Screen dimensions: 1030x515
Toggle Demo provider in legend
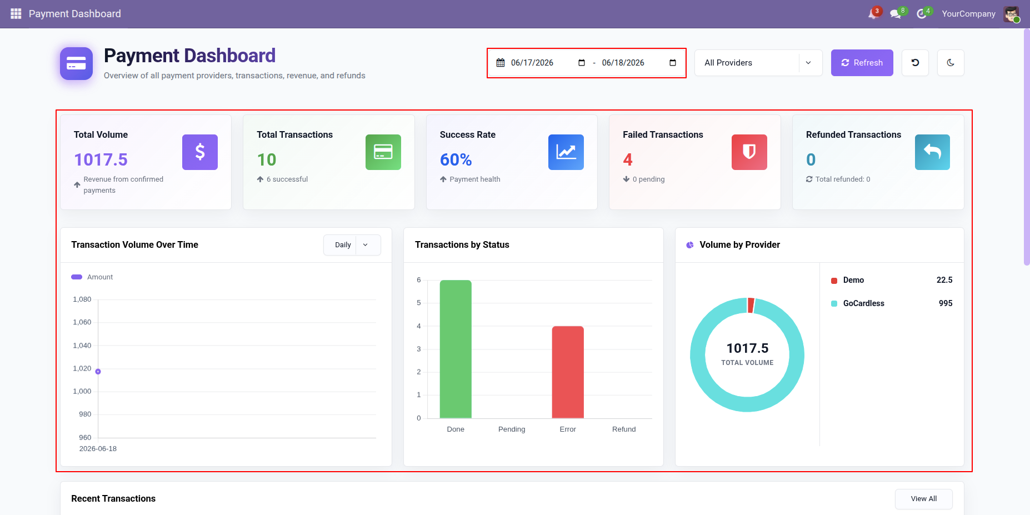(x=848, y=280)
